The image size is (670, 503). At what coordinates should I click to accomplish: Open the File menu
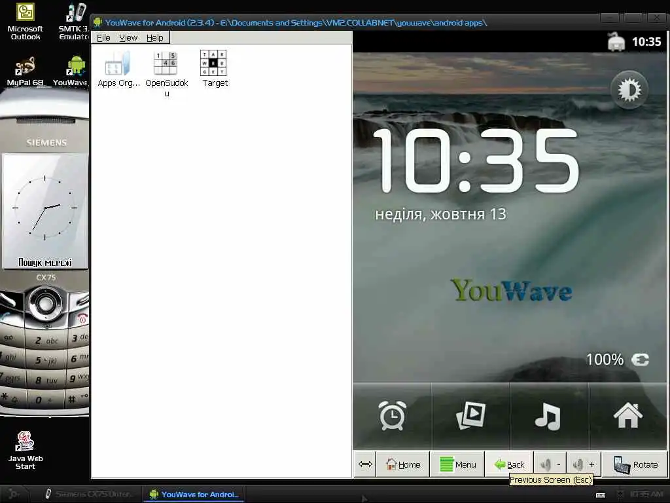(103, 37)
